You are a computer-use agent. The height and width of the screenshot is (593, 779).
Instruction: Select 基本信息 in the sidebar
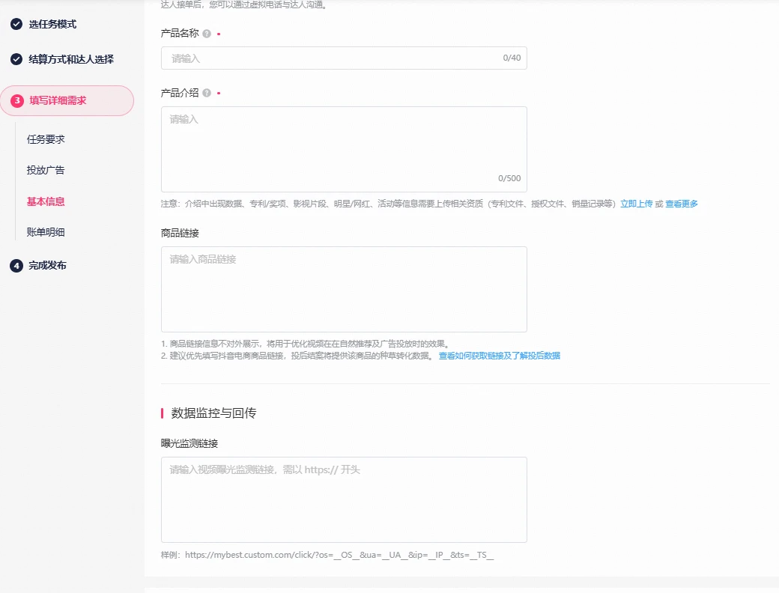coord(46,201)
